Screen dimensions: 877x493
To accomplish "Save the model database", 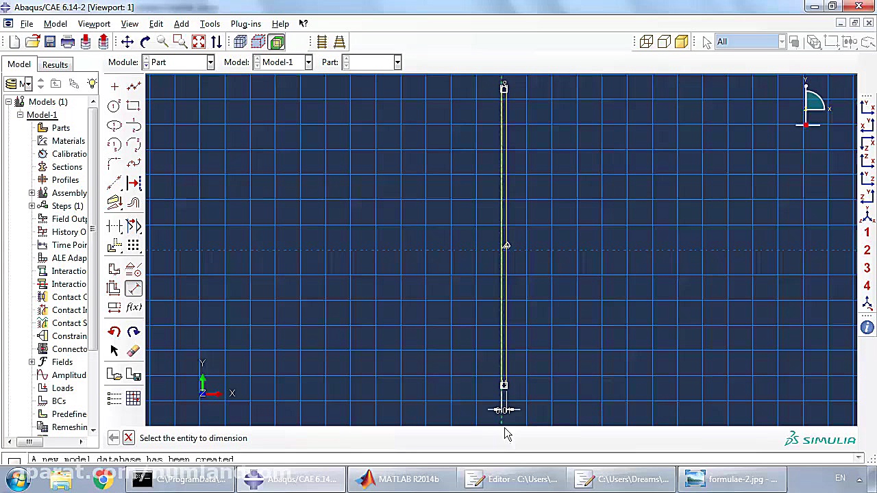I will point(50,42).
